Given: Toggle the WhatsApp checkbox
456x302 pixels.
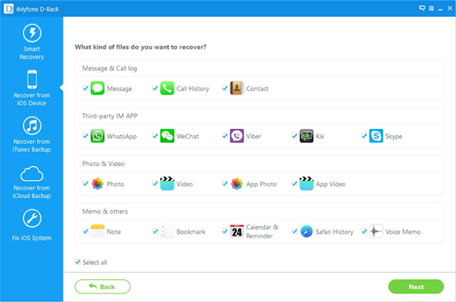Looking at the screenshot, I should [x=85, y=136].
